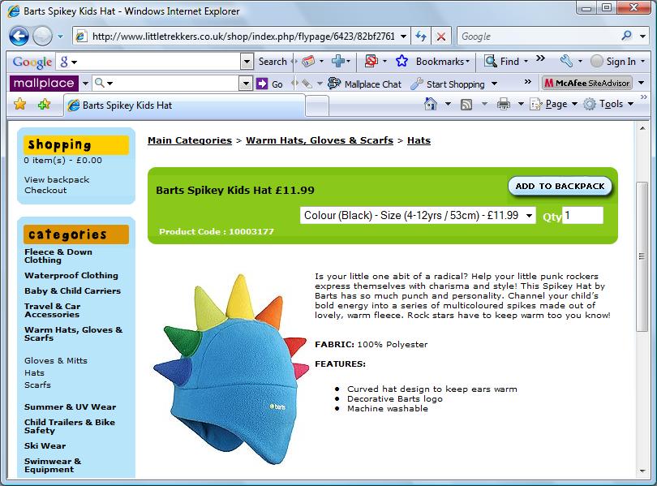Screen dimensions: 657x486
Task: Open Ski Wear category
Action: [x=45, y=445]
